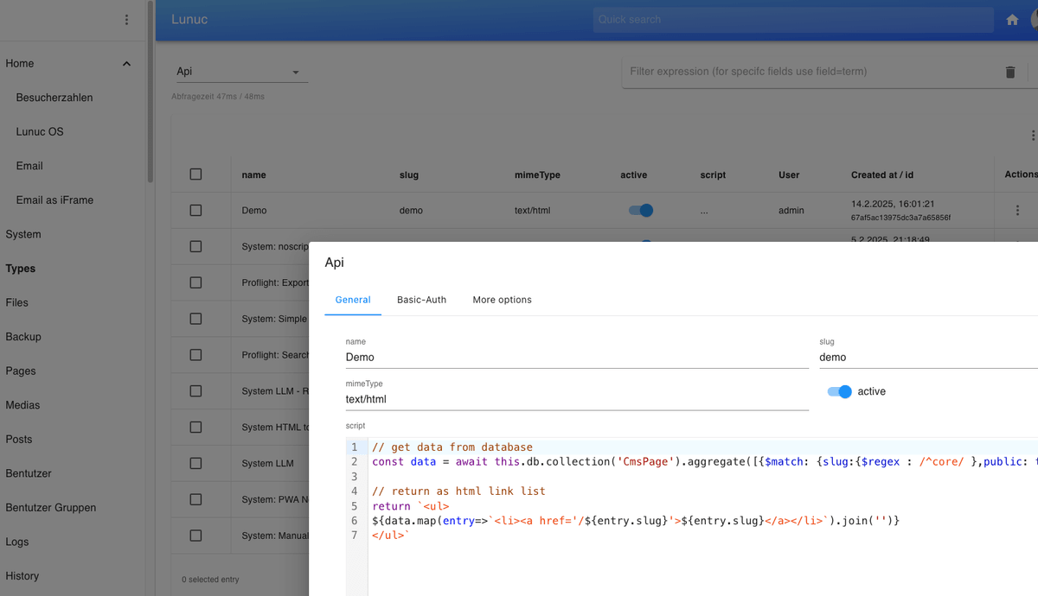The width and height of the screenshot is (1038, 596).
Task: Click the Quick search field
Action: pos(792,20)
